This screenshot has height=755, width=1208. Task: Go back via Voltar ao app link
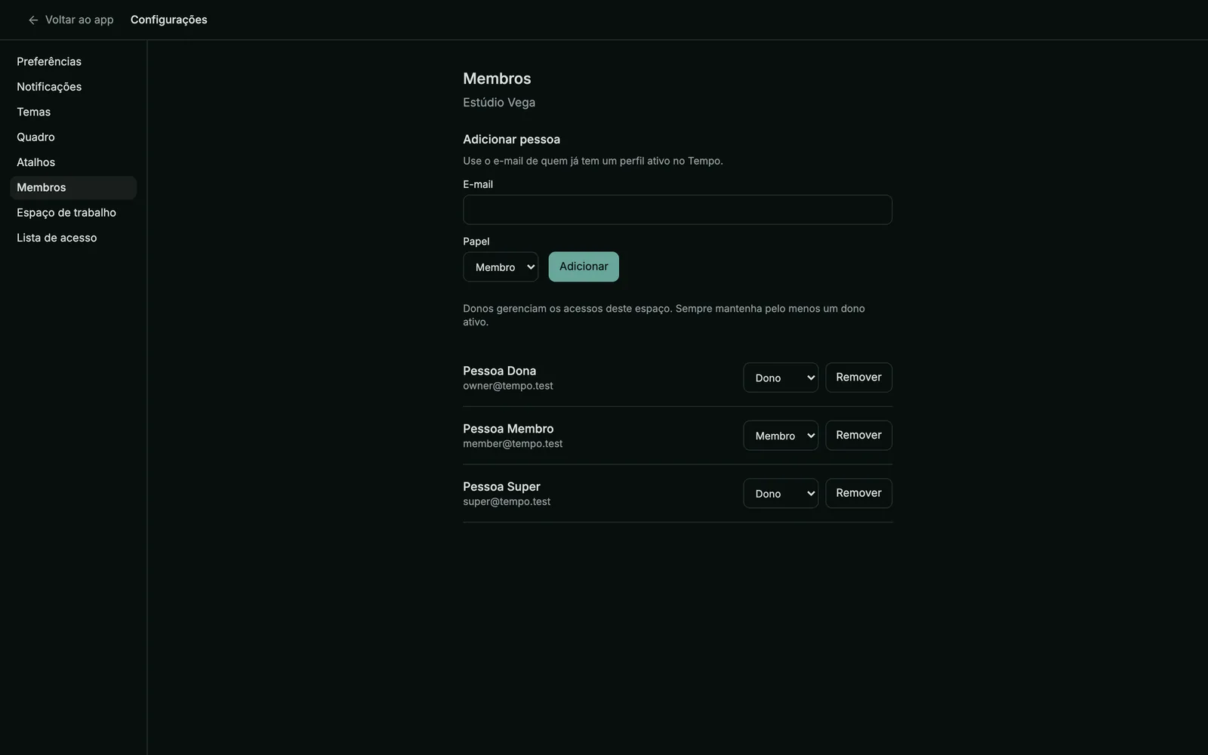tap(70, 20)
